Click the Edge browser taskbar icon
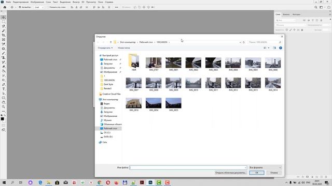The image size is (332, 186). [40, 182]
